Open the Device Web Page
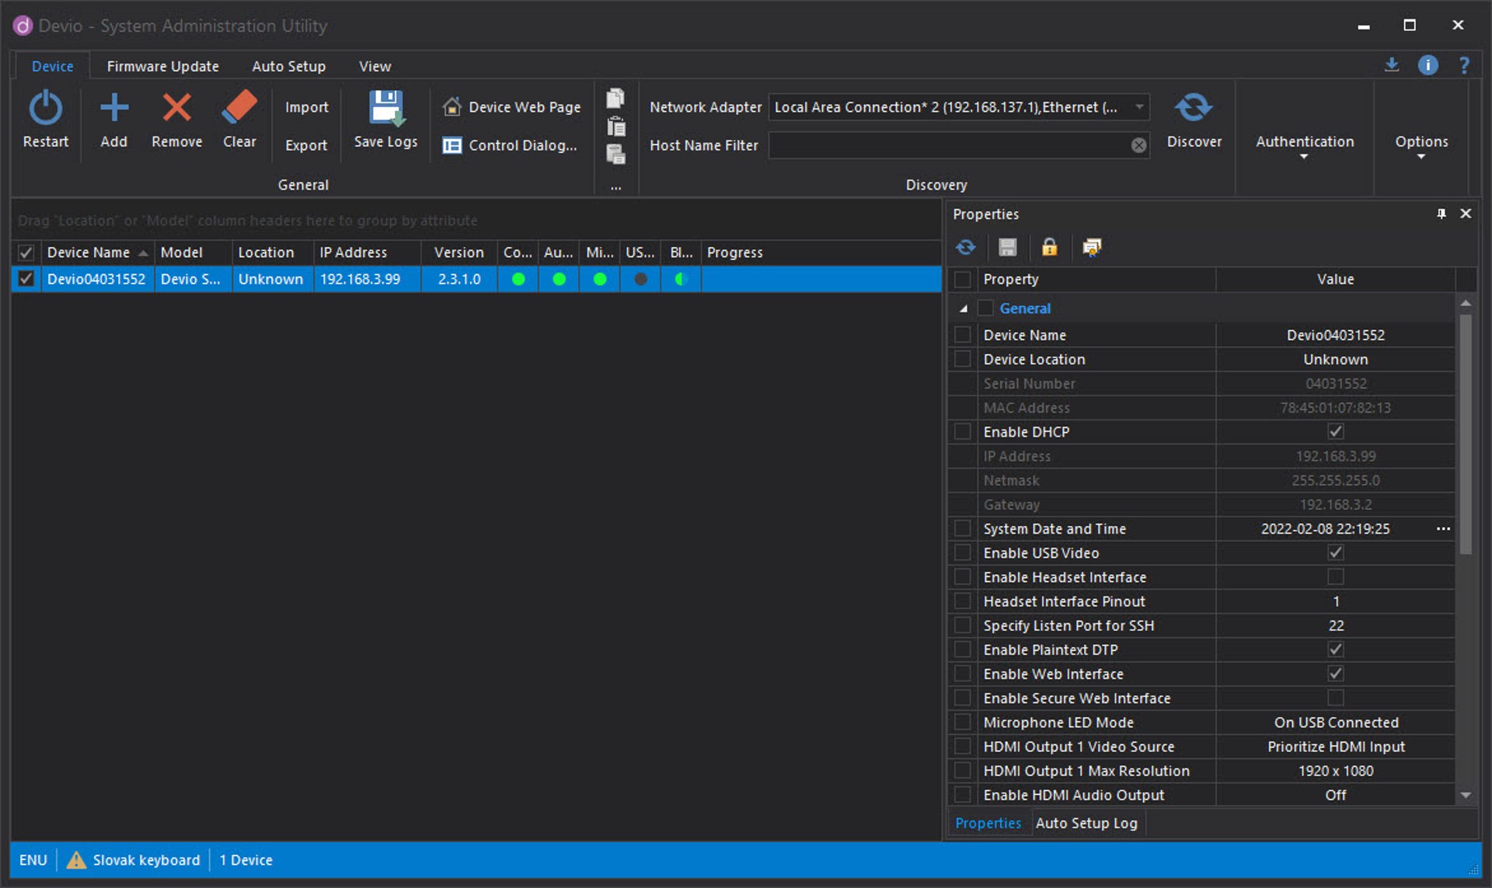The width and height of the screenshot is (1492, 888). coord(512,107)
